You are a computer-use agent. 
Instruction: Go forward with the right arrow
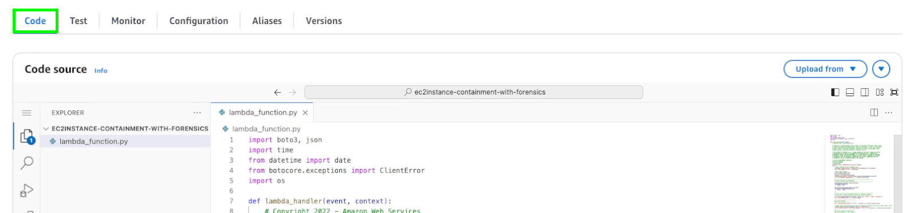(x=293, y=92)
